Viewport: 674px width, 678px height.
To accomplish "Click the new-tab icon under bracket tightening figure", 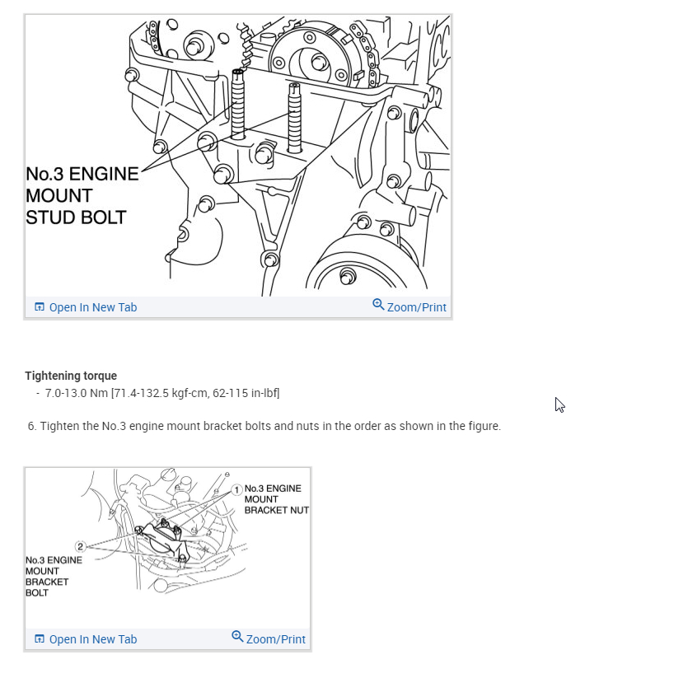I will coord(40,638).
